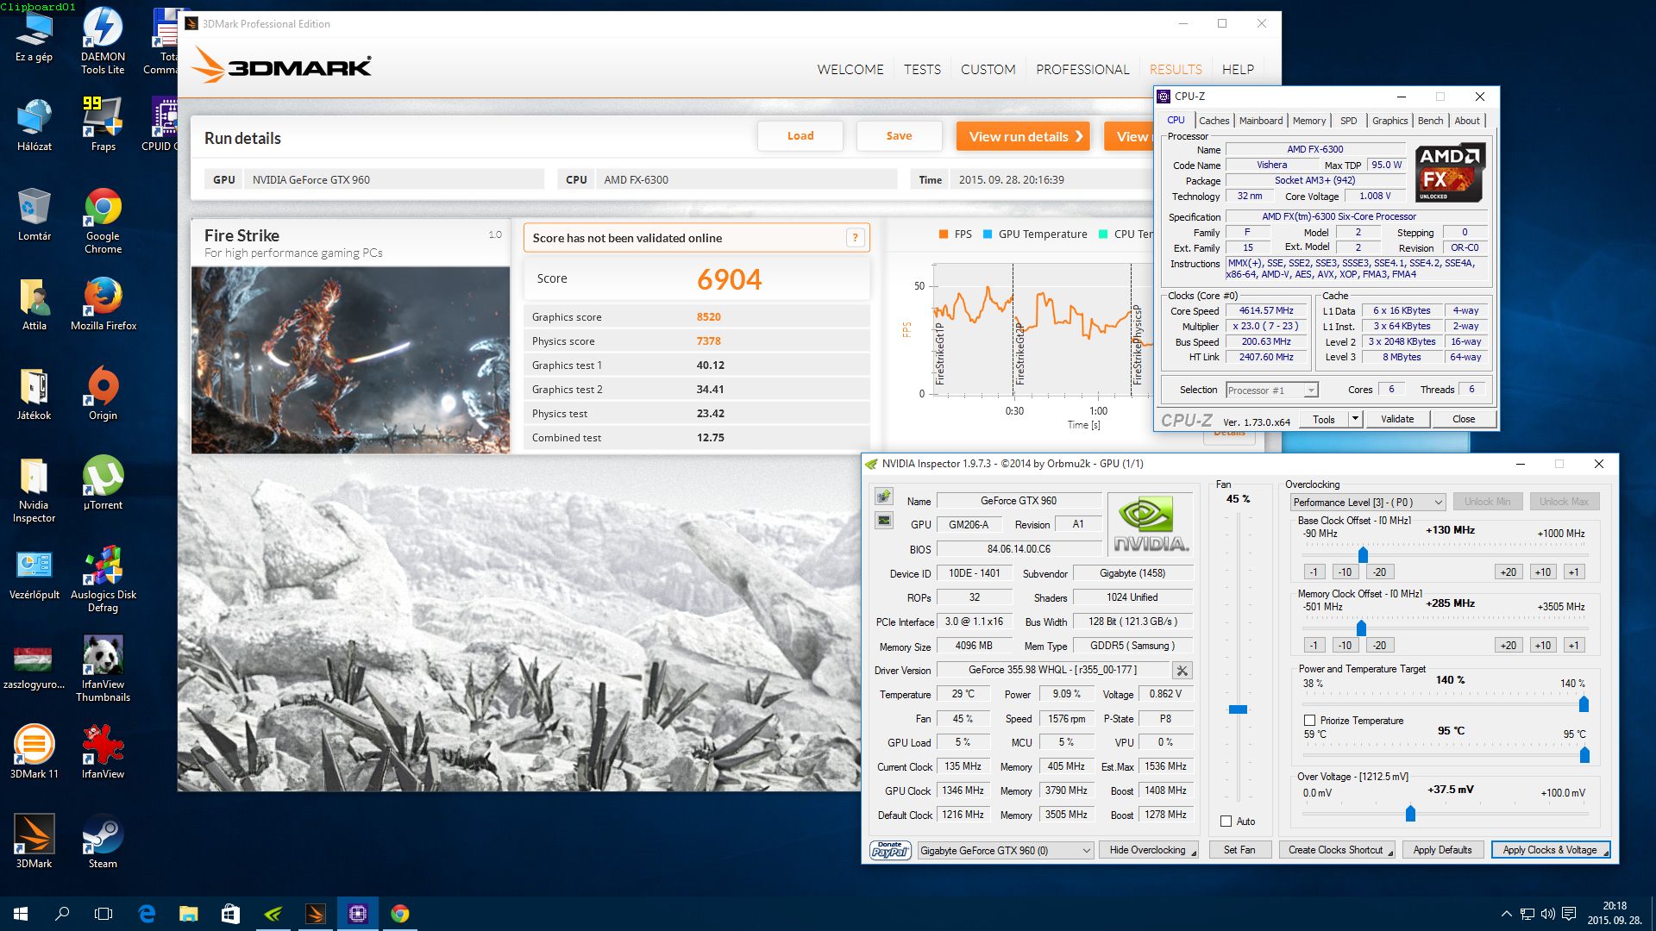Image resolution: width=1656 pixels, height=931 pixels.
Task: Click View run details button
Action: 1023,136
